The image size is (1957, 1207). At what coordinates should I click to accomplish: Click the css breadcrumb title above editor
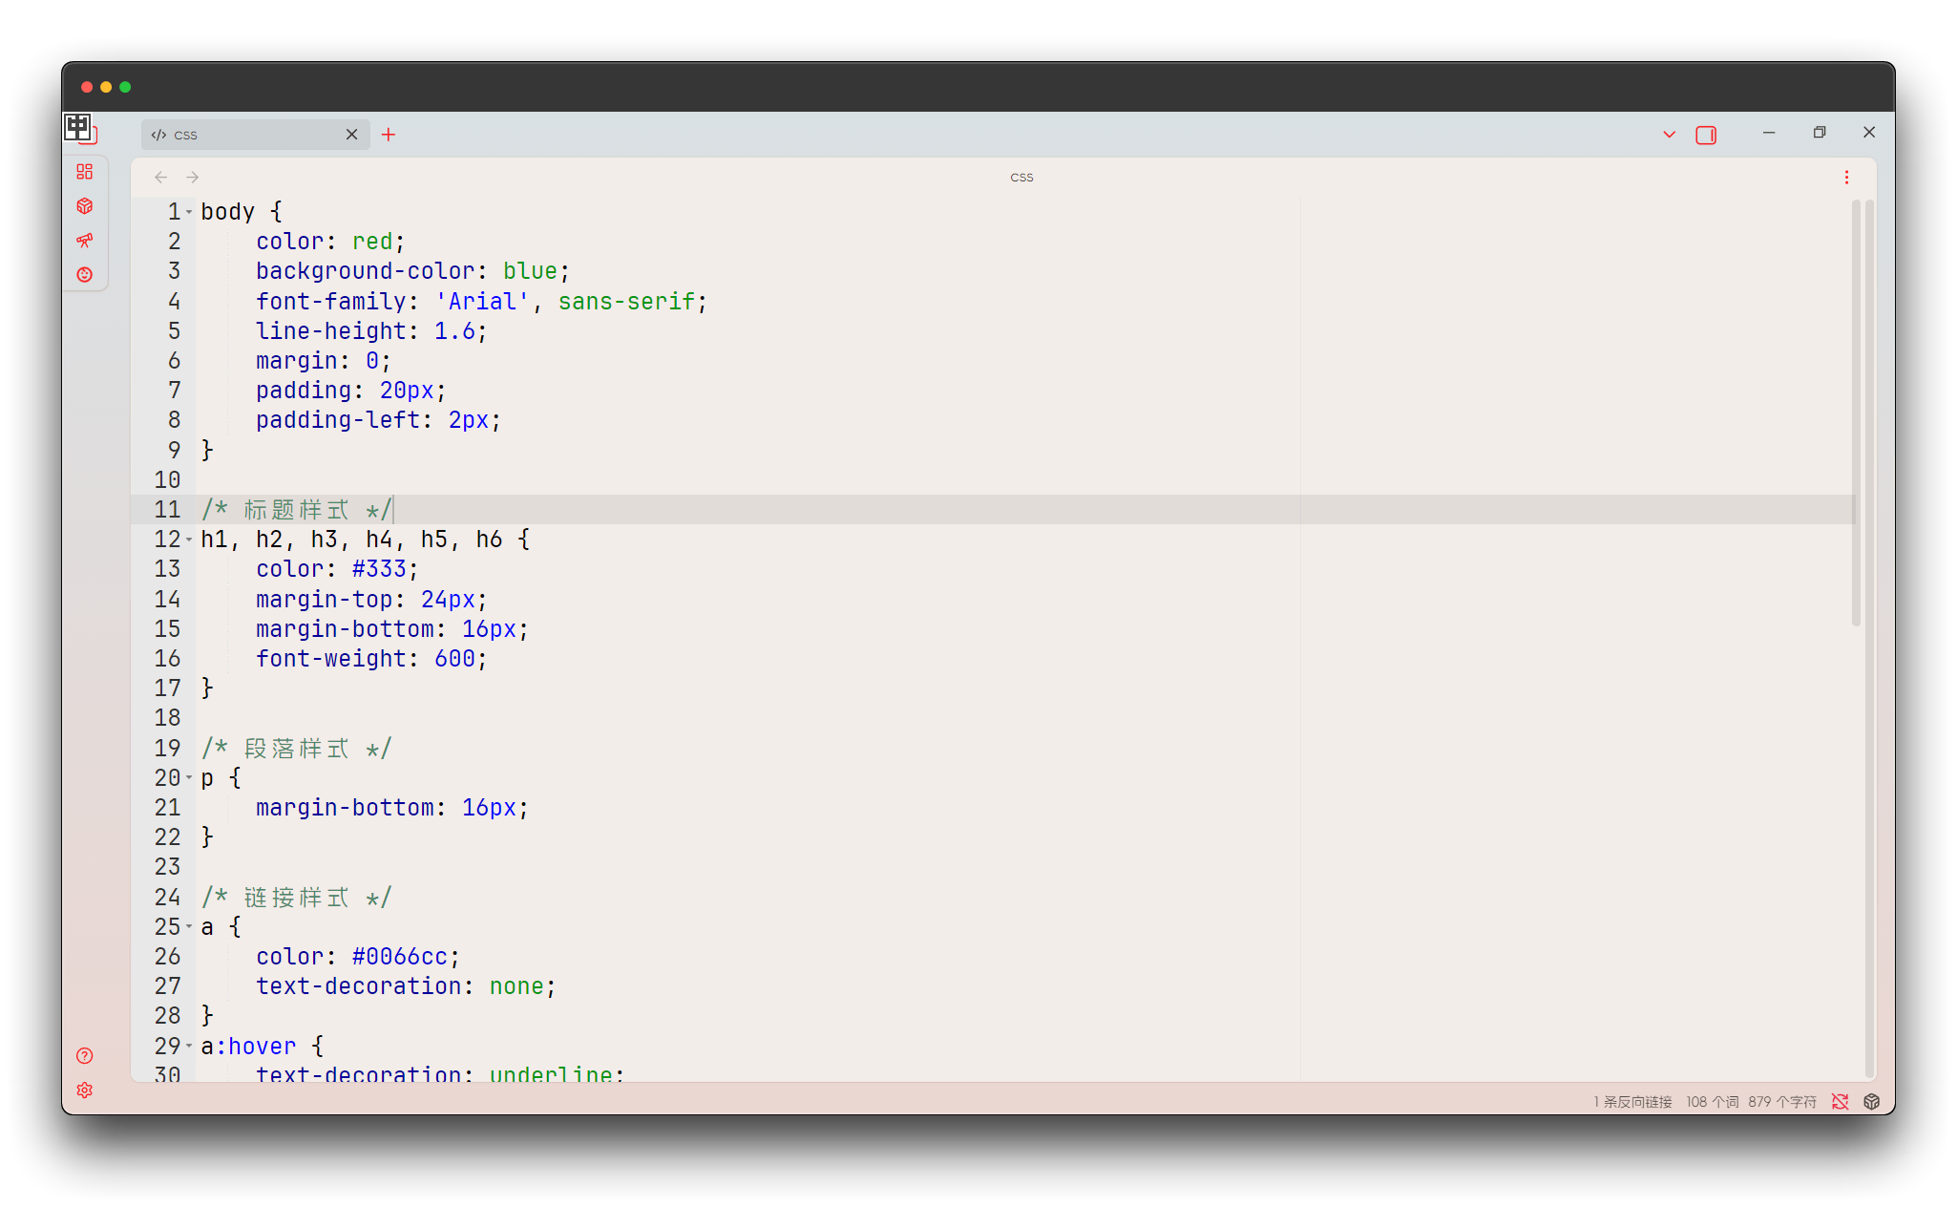(x=1021, y=177)
